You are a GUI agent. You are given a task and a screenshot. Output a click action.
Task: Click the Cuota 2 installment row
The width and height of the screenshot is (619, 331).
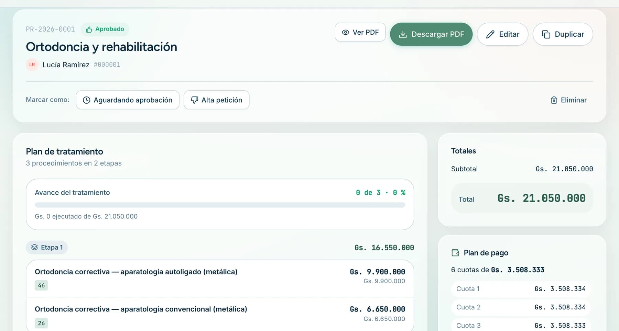pyautogui.click(x=521, y=307)
